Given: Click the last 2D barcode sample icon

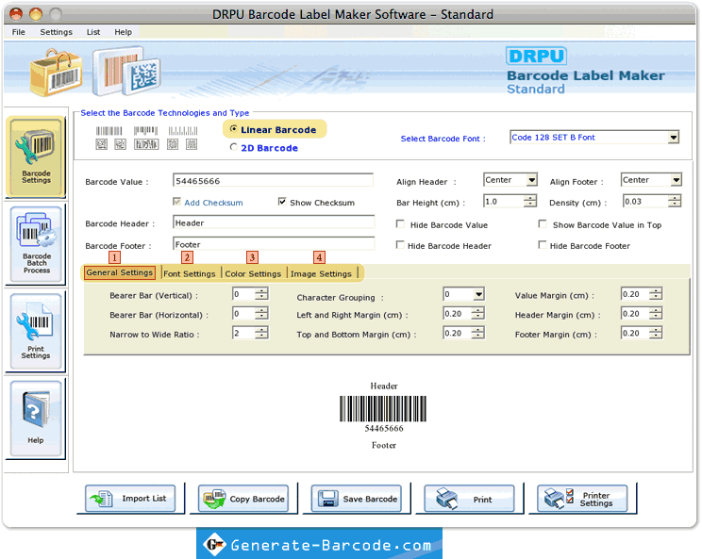Looking at the screenshot, I should pyautogui.click(x=192, y=144).
